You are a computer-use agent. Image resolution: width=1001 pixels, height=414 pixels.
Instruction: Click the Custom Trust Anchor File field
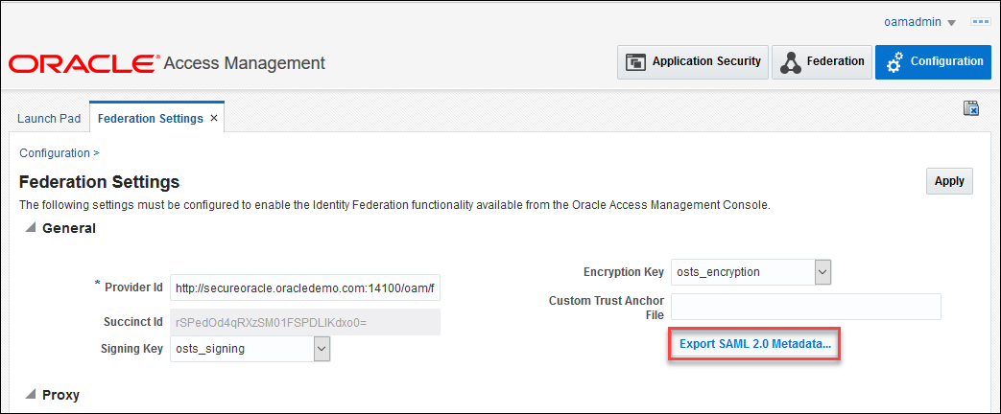[x=805, y=307]
